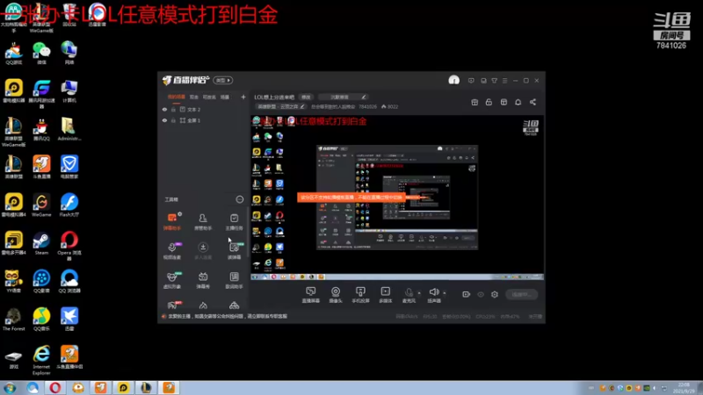Open the 歌词助手 tool icon

[234, 280]
